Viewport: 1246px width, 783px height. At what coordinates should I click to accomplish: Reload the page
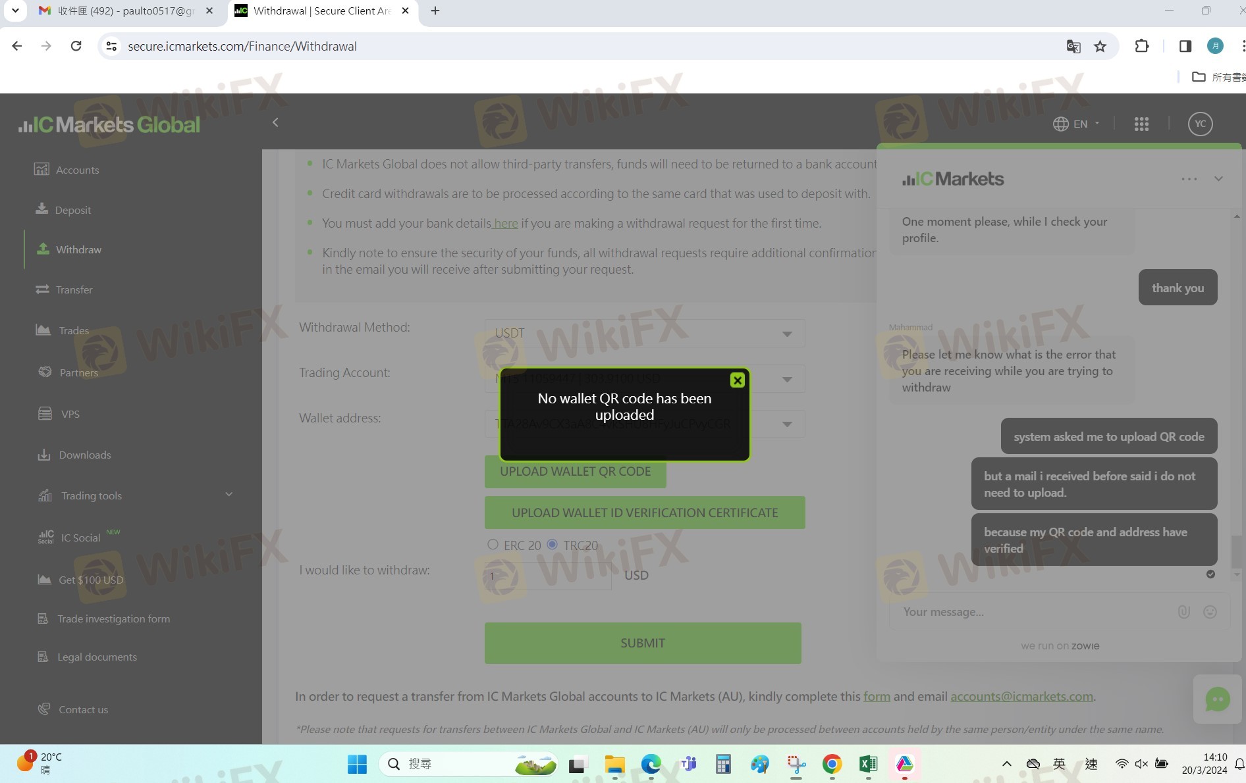[x=76, y=46]
